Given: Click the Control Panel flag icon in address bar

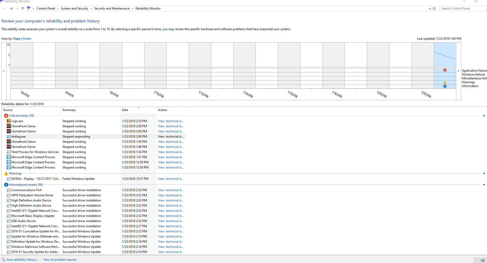Looking at the screenshot, I should [x=29, y=9].
